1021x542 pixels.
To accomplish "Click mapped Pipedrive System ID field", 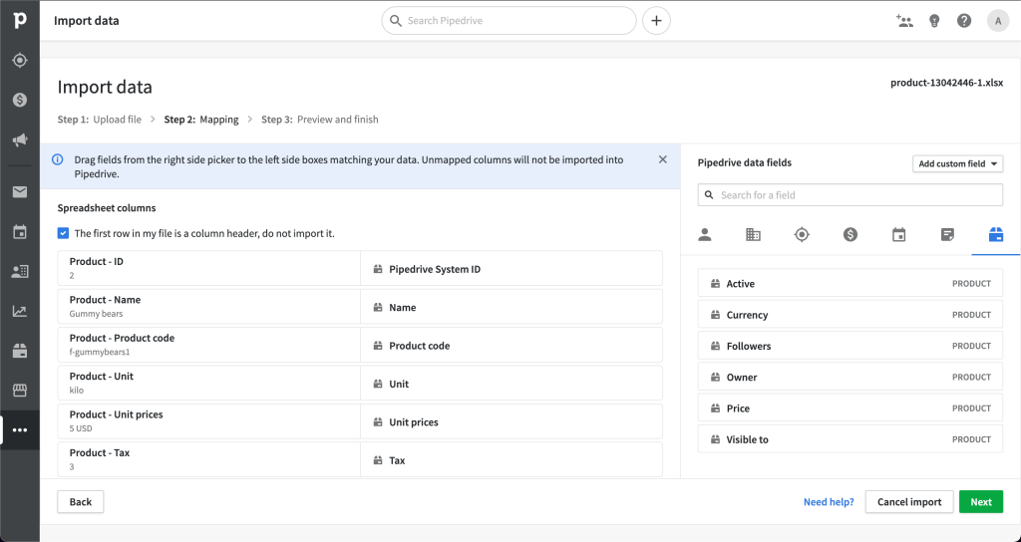I will tap(511, 269).
